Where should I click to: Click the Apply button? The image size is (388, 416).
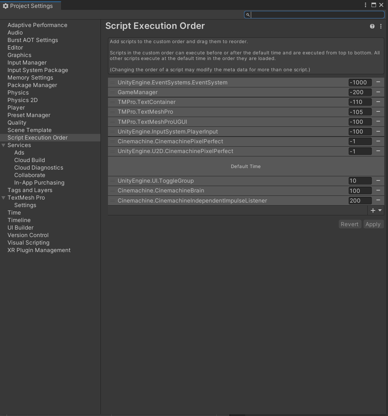373,224
